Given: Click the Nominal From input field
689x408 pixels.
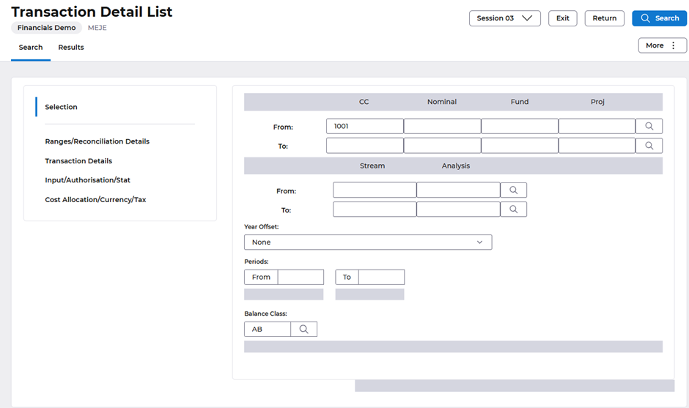Looking at the screenshot, I should tap(442, 126).
